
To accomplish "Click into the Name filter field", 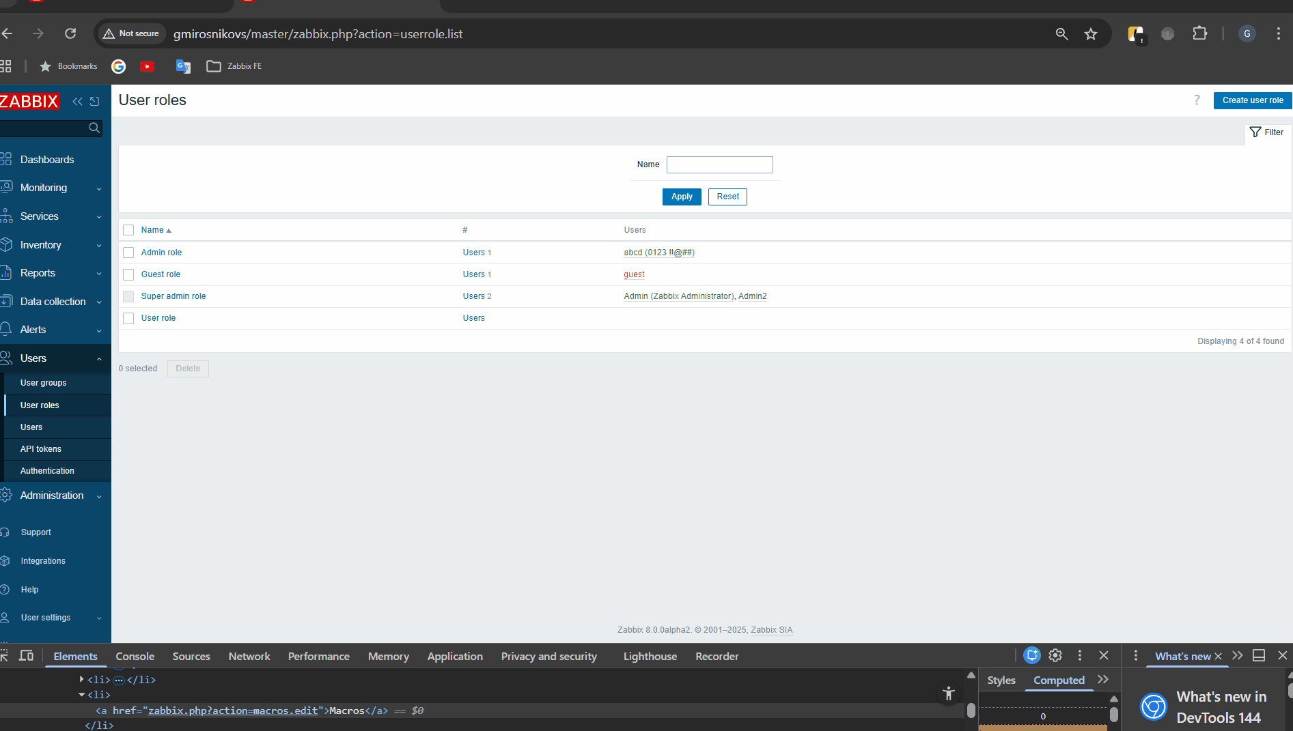I will pyautogui.click(x=719, y=164).
